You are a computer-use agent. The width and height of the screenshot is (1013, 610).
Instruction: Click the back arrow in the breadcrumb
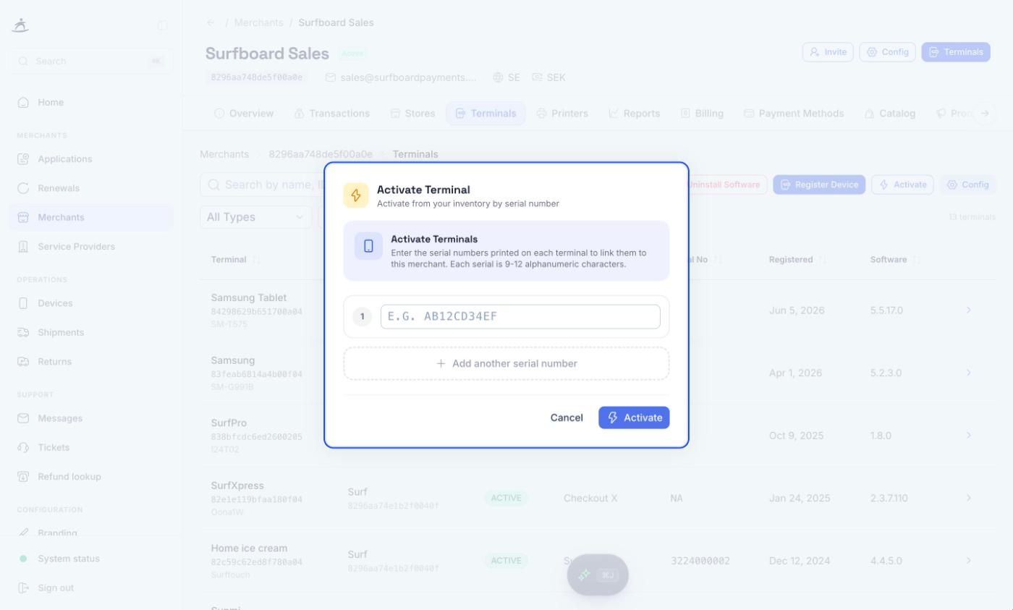pos(211,22)
